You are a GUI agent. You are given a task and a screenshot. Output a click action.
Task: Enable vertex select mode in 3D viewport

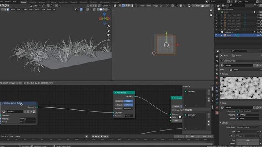(2, 9)
